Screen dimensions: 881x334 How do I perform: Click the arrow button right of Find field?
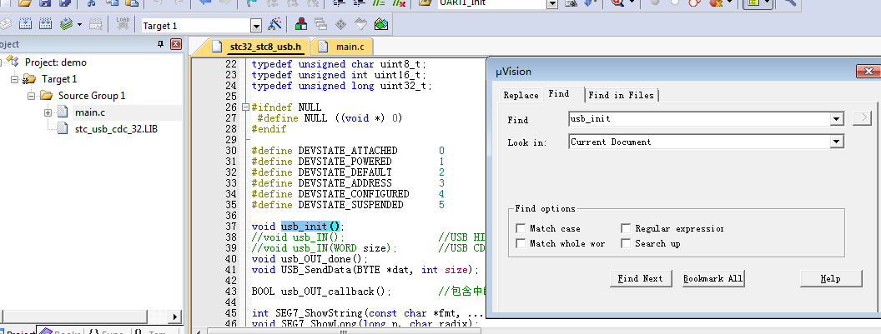pos(862,118)
